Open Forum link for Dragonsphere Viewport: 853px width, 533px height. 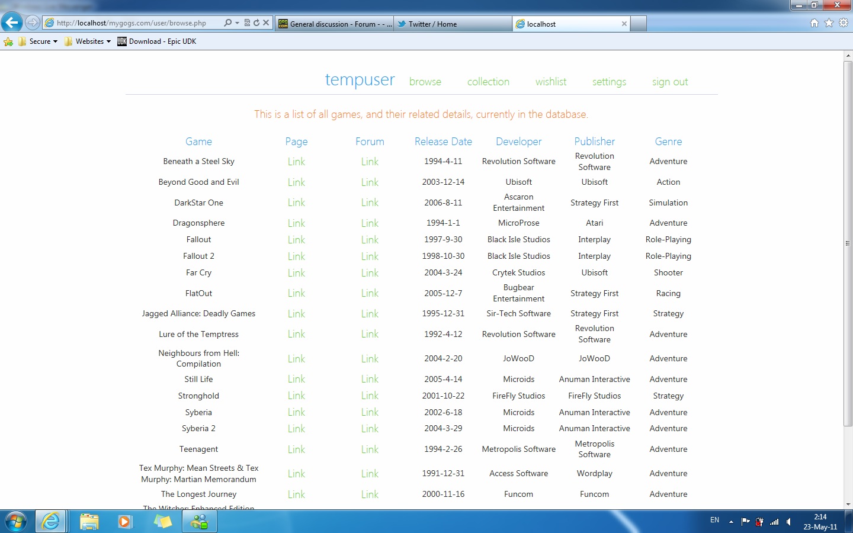pos(370,223)
